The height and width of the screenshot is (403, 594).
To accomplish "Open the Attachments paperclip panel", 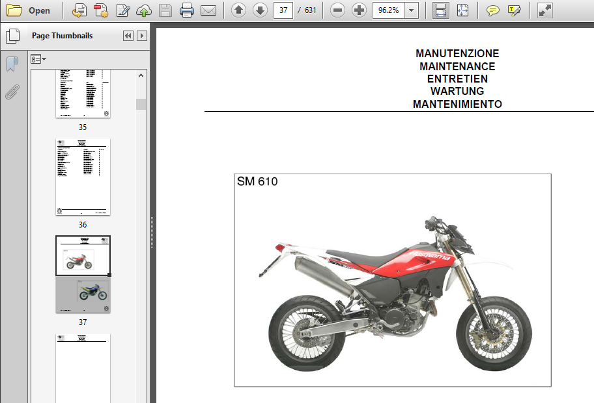I will [12, 92].
